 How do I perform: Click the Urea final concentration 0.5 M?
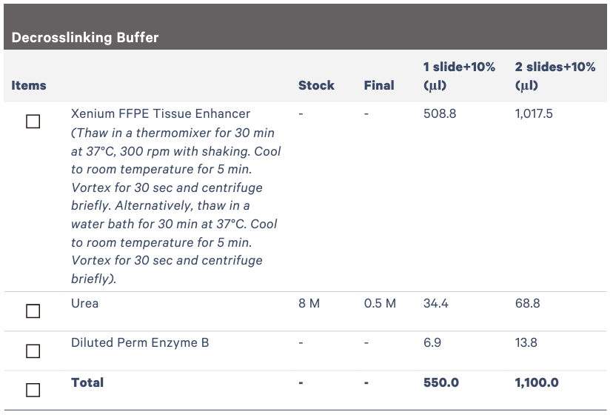pyautogui.click(x=380, y=303)
